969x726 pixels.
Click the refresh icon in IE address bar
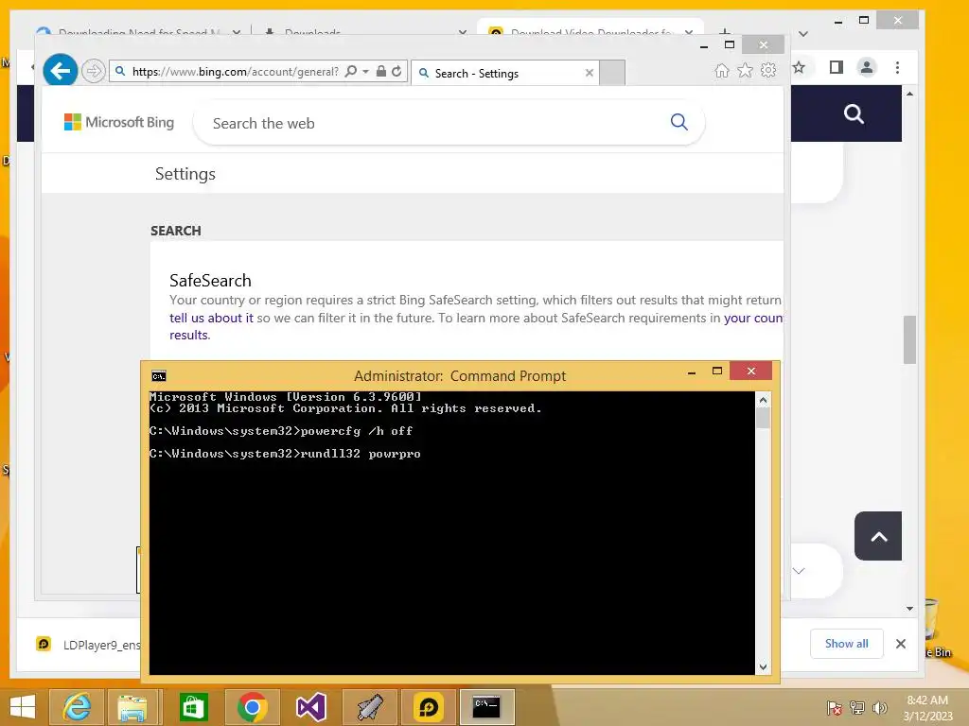tap(396, 71)
